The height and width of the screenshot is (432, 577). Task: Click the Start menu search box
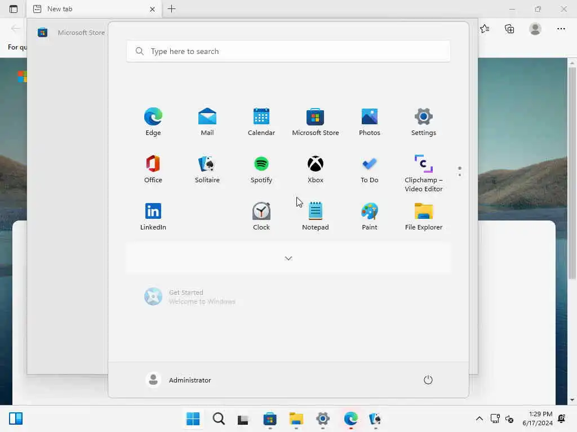coord(288,51)
